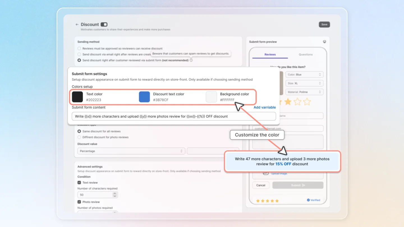The height and width of the screenshot is (227, 404).
Task: Open the 'Size: XL' dropdown
Action: click(304, 83)
